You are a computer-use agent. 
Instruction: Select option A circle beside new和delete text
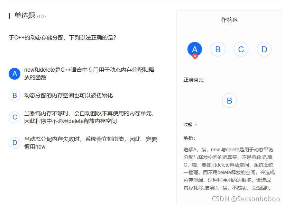(x=15, y=74)
